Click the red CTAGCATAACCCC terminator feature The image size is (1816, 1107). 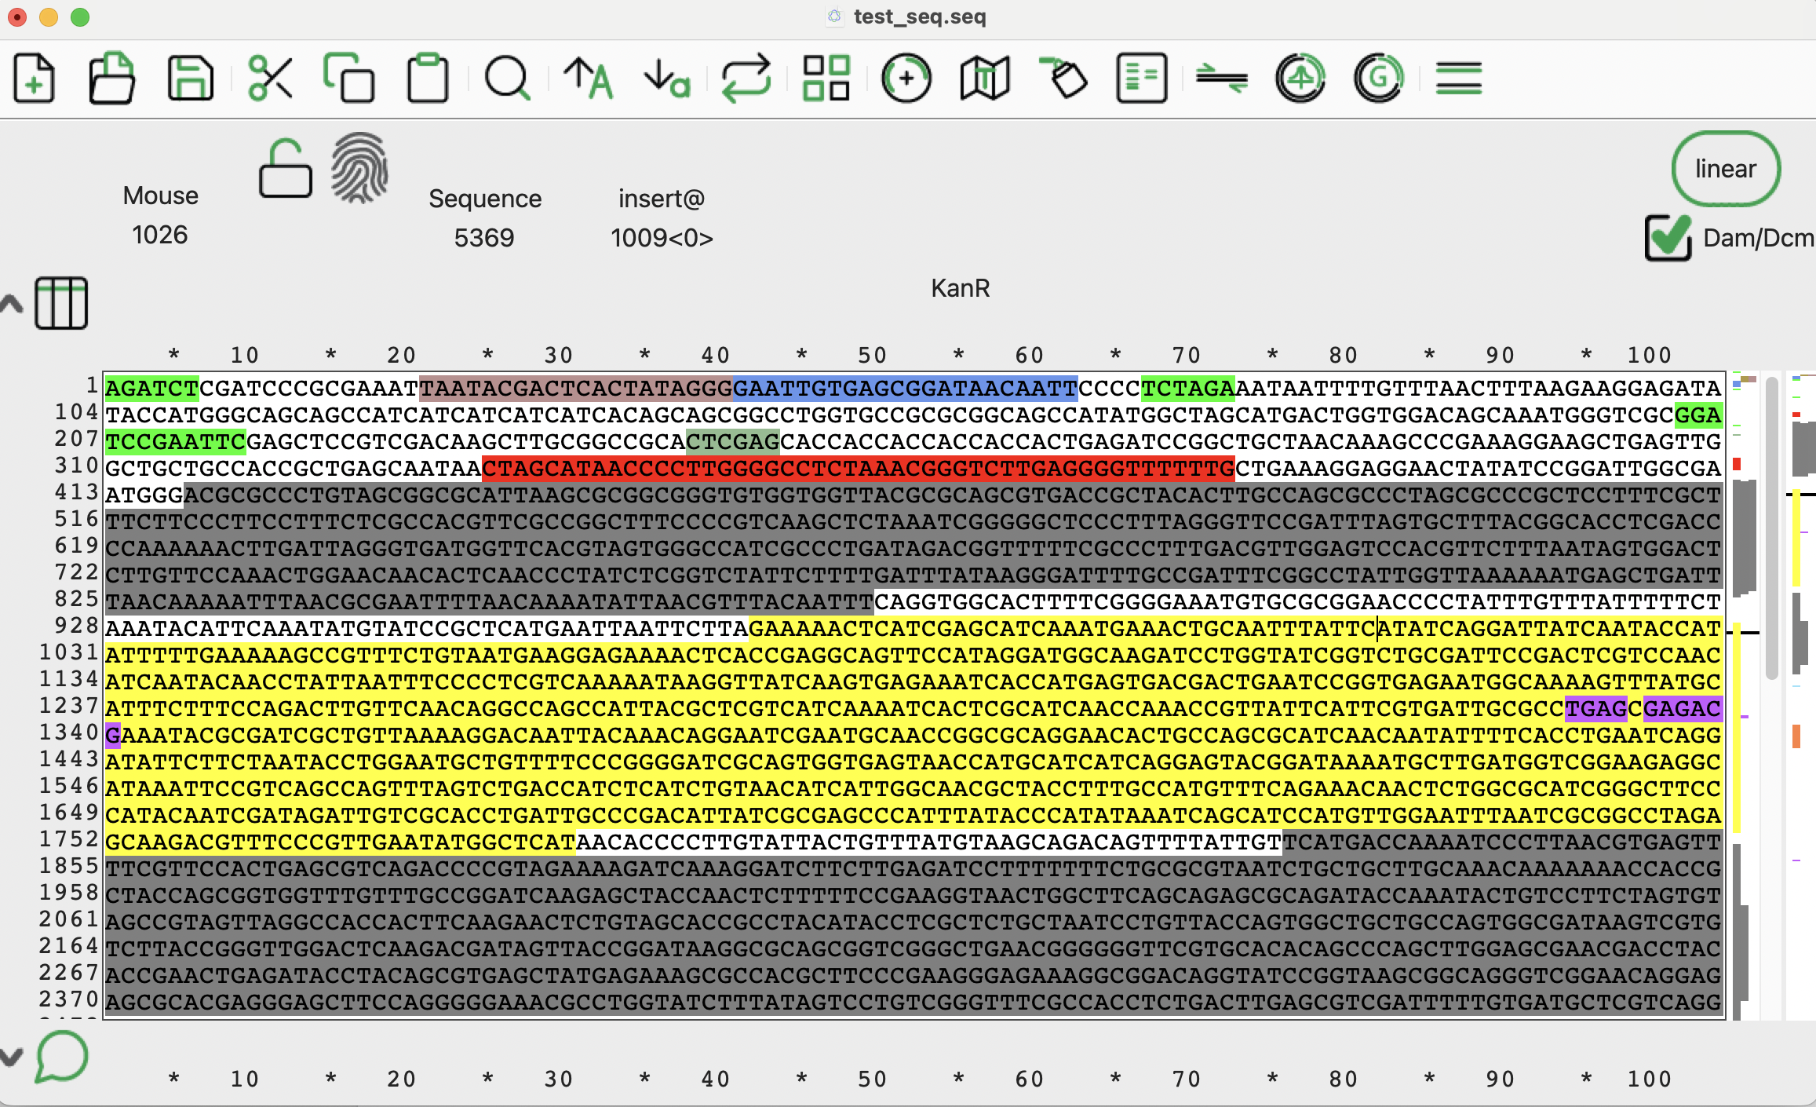(x=858, y=469)
